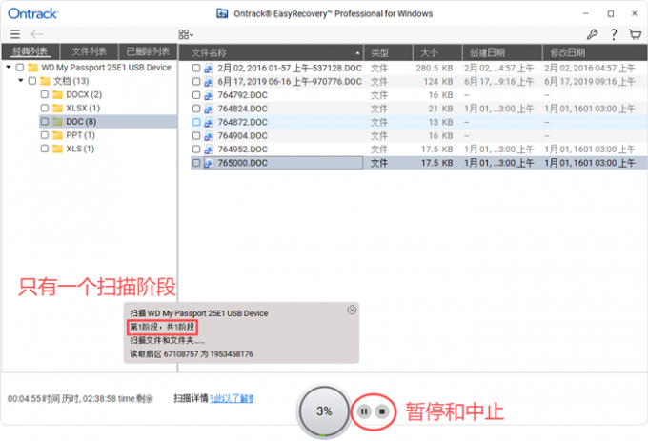Check the 764904.DOC file checkbox

pos(196,136)
